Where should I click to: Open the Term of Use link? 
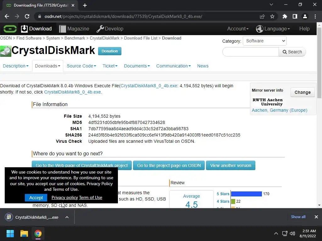(x=91, y=198)
